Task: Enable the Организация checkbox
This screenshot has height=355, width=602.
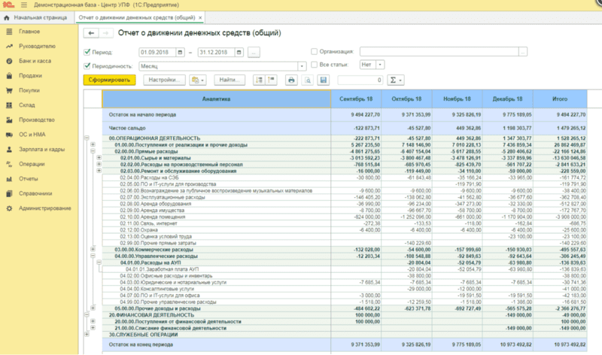Action: [314, 52]
